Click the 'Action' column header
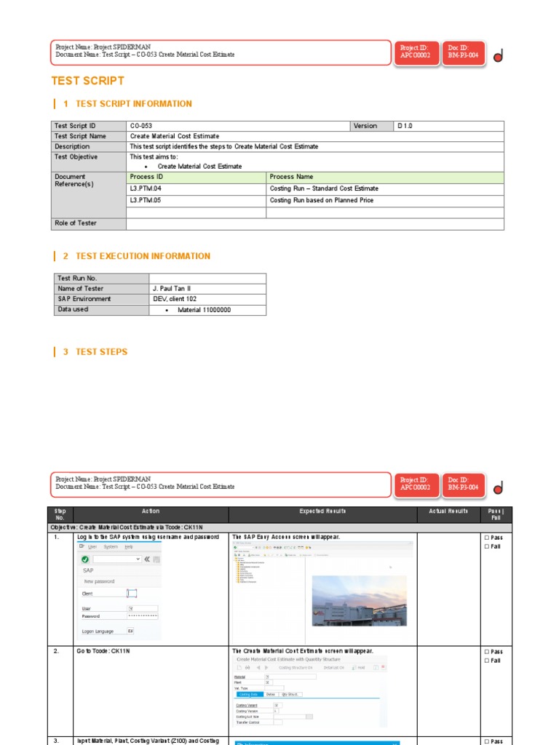 tap(151, 511)
